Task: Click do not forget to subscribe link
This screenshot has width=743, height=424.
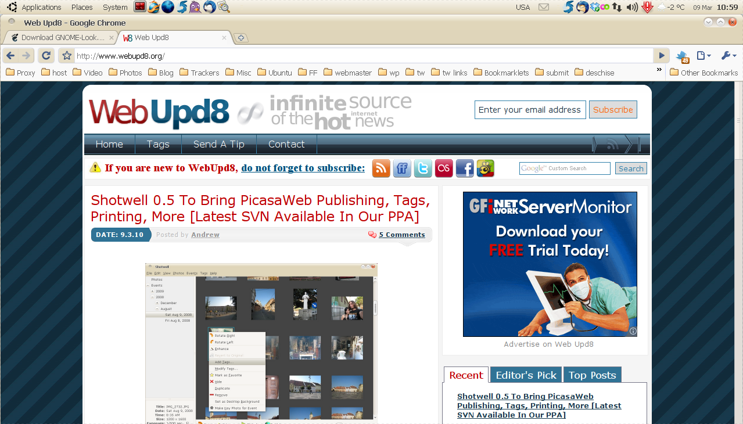Action: (303, 168)
